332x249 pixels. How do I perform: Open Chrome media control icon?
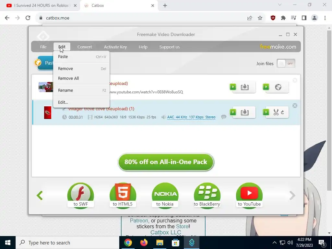[294, 18]
